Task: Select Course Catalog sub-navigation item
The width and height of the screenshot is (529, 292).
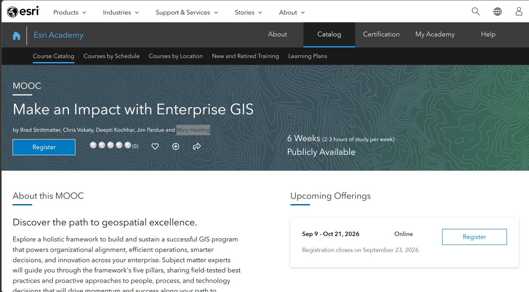Action: point(53,56)
